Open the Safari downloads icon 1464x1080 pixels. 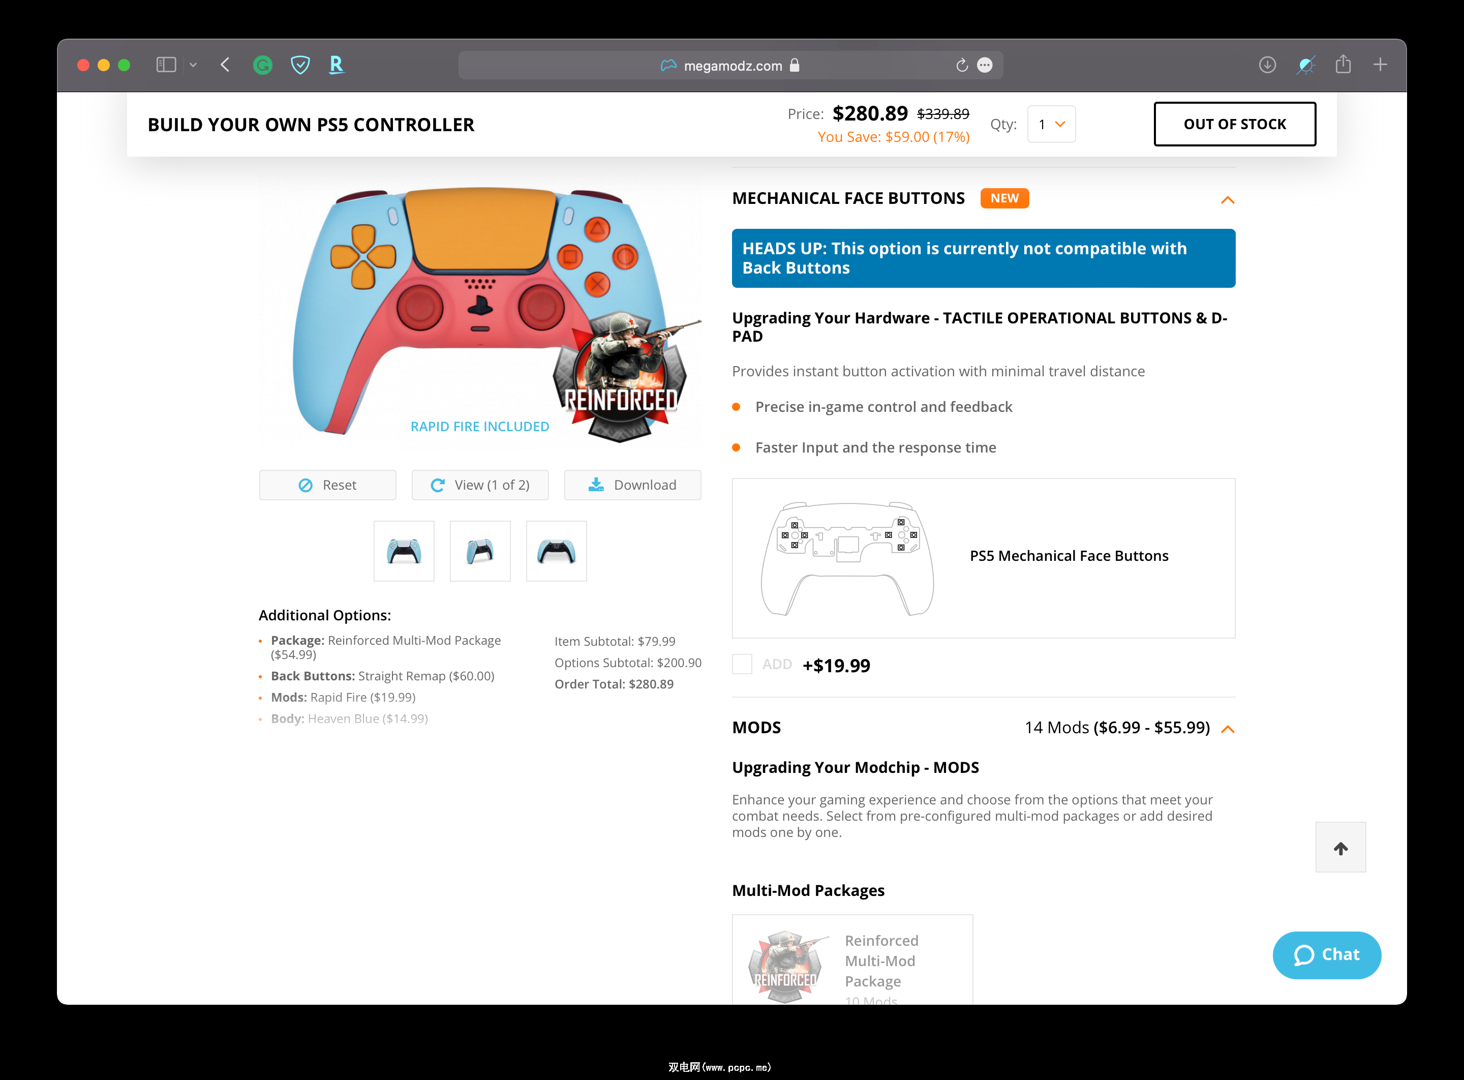tap(1267, 65)
